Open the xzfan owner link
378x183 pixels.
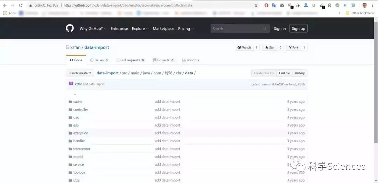point(75,47)
